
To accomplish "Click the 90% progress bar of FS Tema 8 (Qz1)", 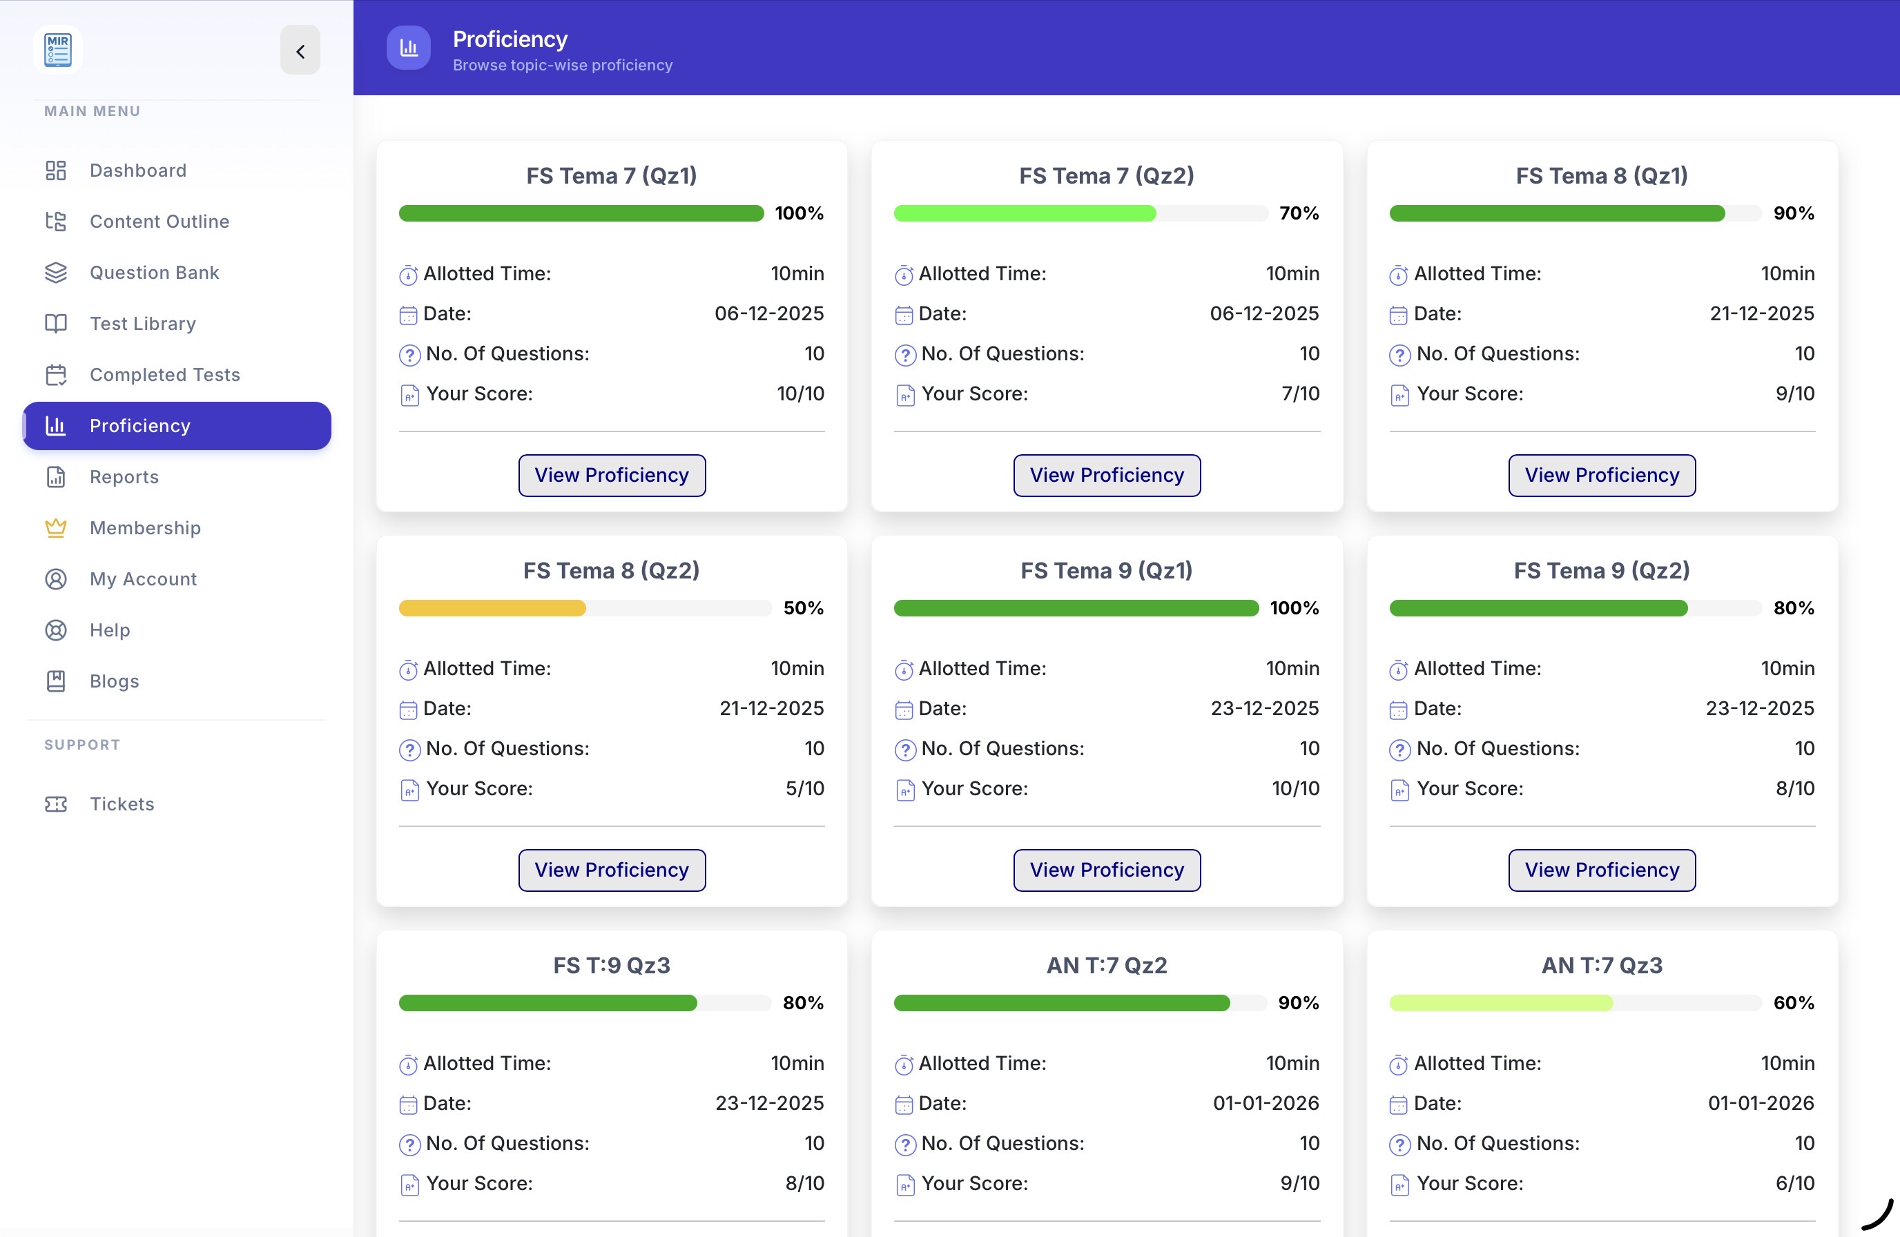I will coord(1575,213).
